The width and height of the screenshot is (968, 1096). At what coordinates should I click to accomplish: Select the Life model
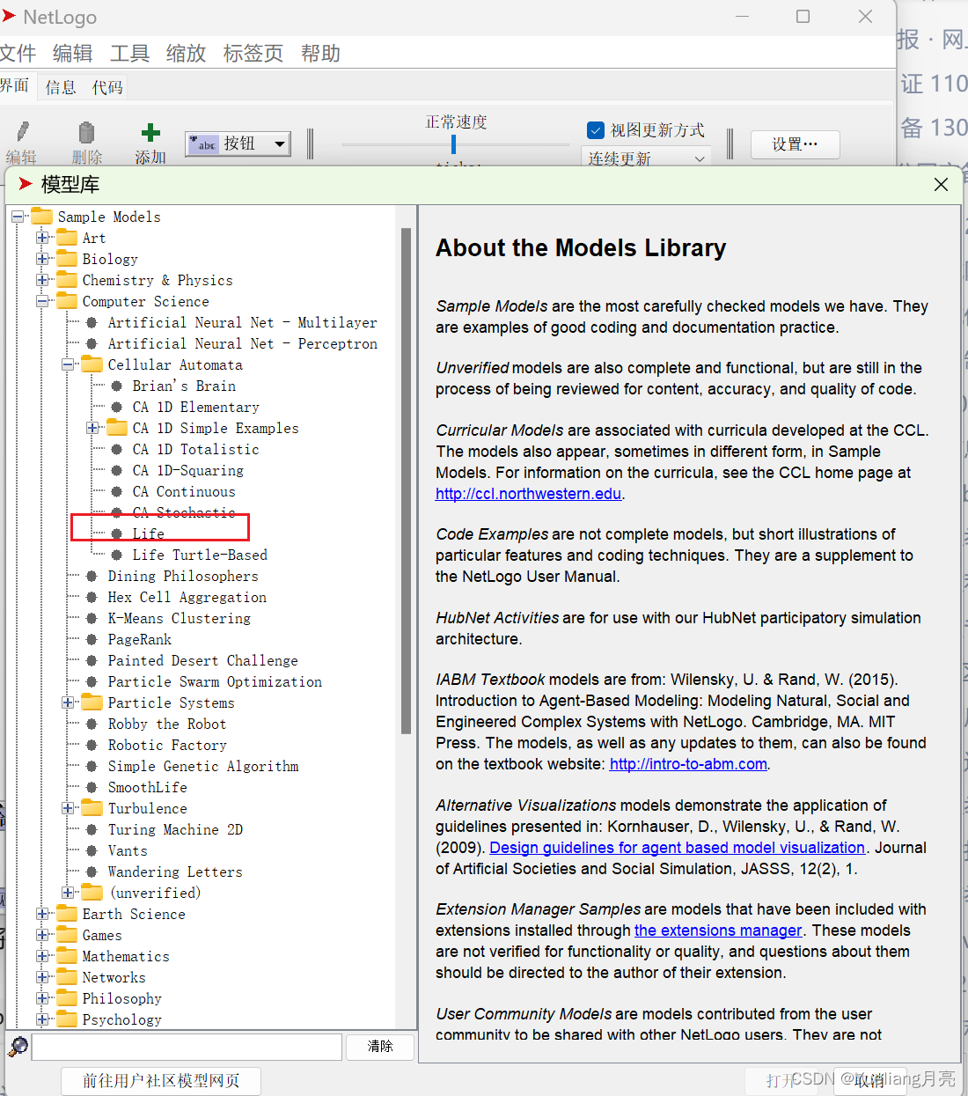pos(148,533)
